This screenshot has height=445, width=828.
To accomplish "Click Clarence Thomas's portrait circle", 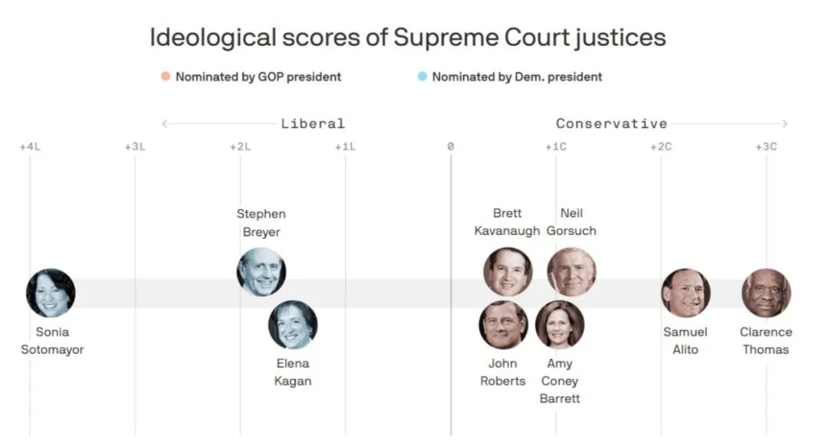I will coord(766,293).
